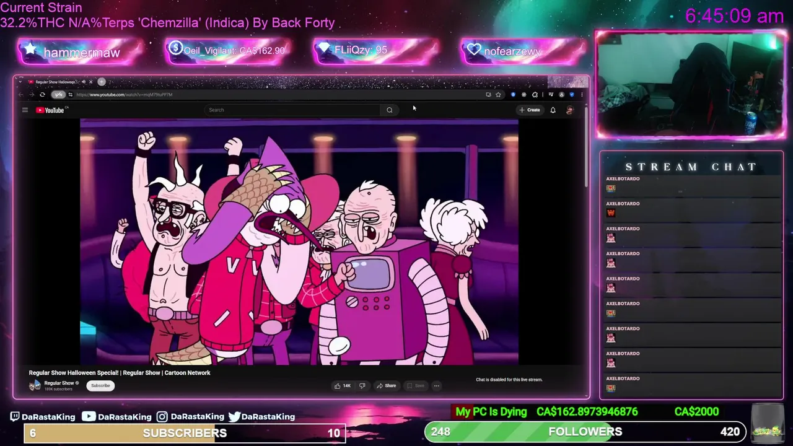Click the STREAM CHAT header
This screenshot has width=793, height=446.
tap(691, 167)
